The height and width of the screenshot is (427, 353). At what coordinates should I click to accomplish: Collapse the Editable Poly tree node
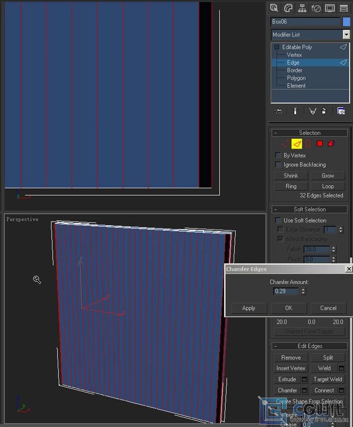276,47
